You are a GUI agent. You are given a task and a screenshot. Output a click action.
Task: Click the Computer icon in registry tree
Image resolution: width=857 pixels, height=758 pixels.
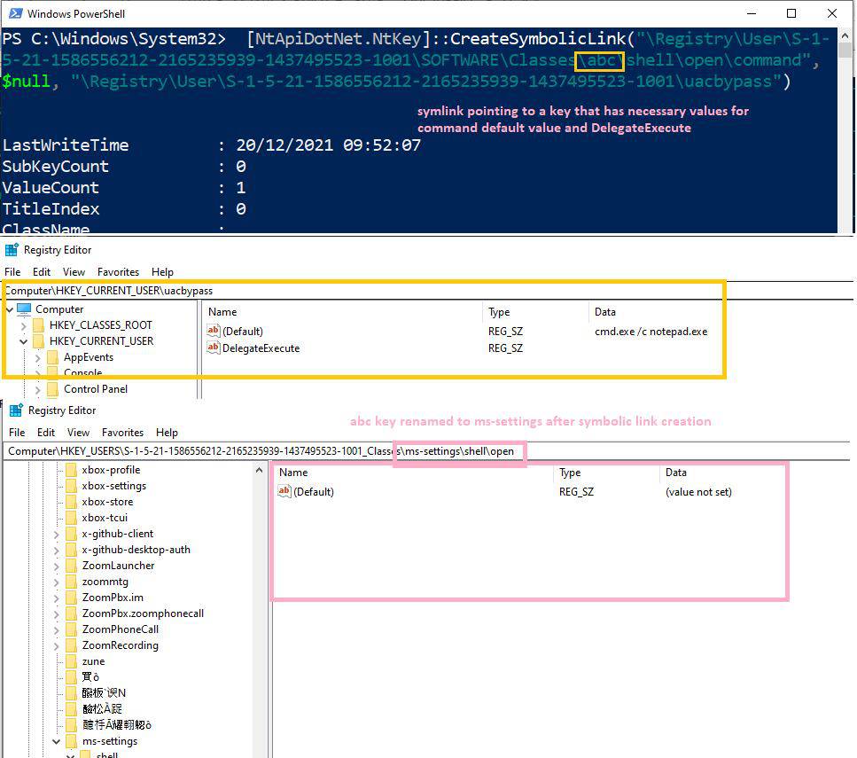click(x=24, y=309)
